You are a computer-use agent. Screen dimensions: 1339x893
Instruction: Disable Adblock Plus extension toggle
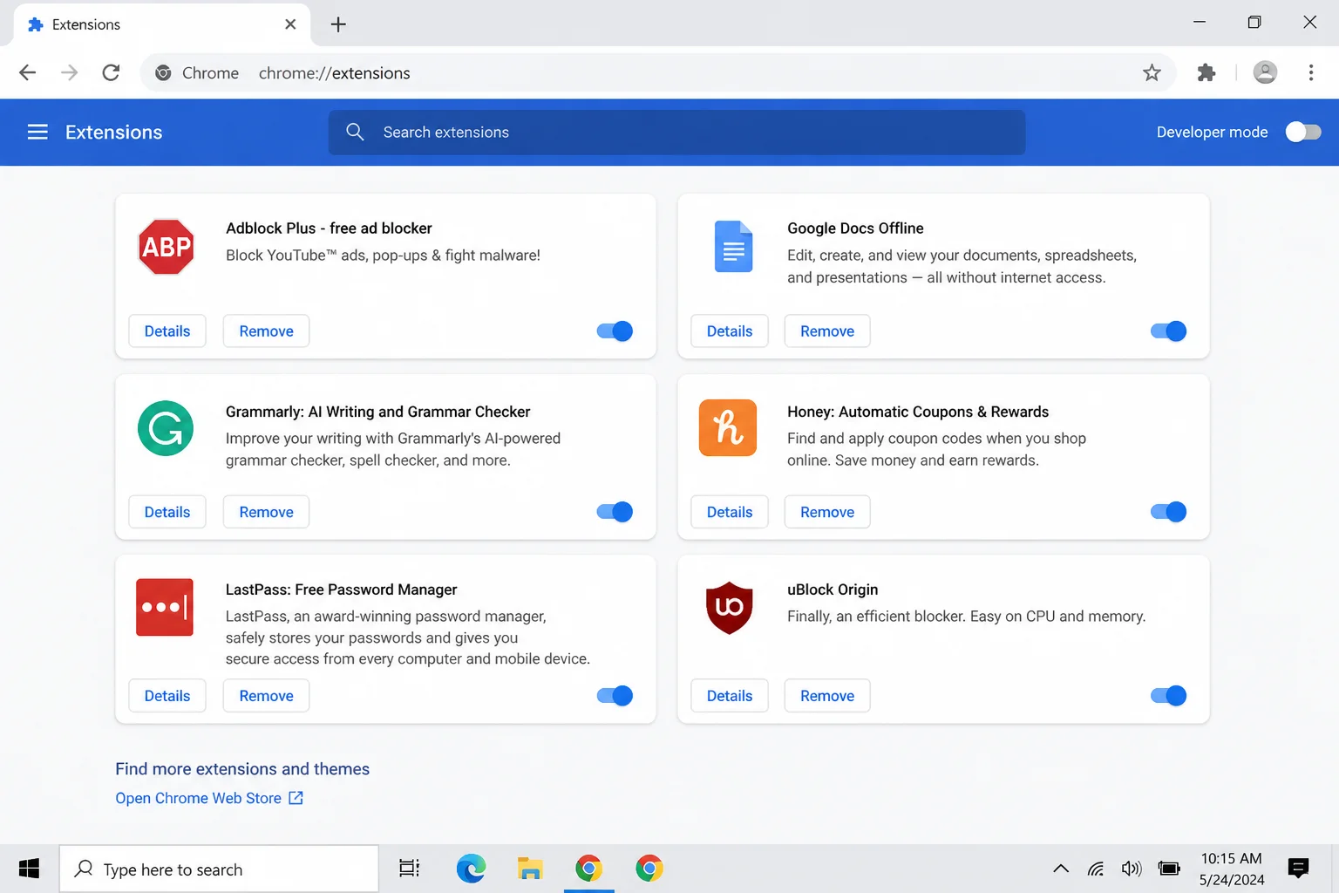click(615, 331)
